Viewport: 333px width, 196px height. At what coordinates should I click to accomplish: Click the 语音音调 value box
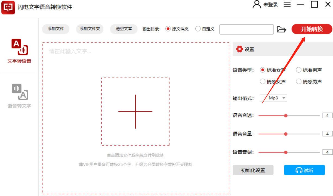click(328, 152)
